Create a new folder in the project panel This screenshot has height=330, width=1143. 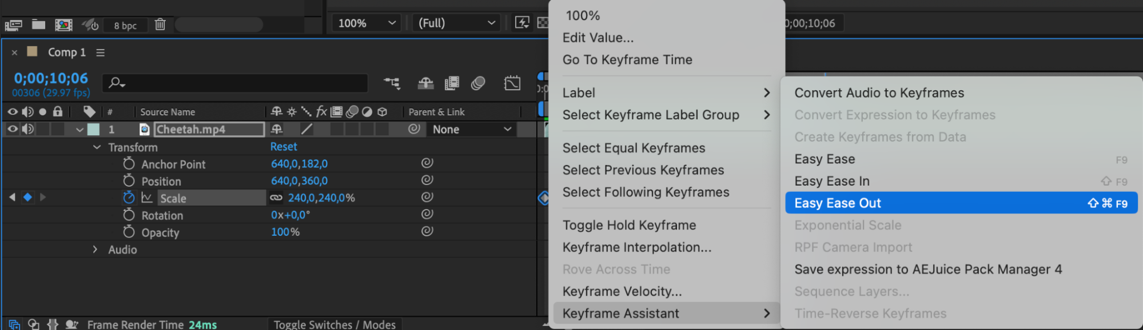point(38,25)
